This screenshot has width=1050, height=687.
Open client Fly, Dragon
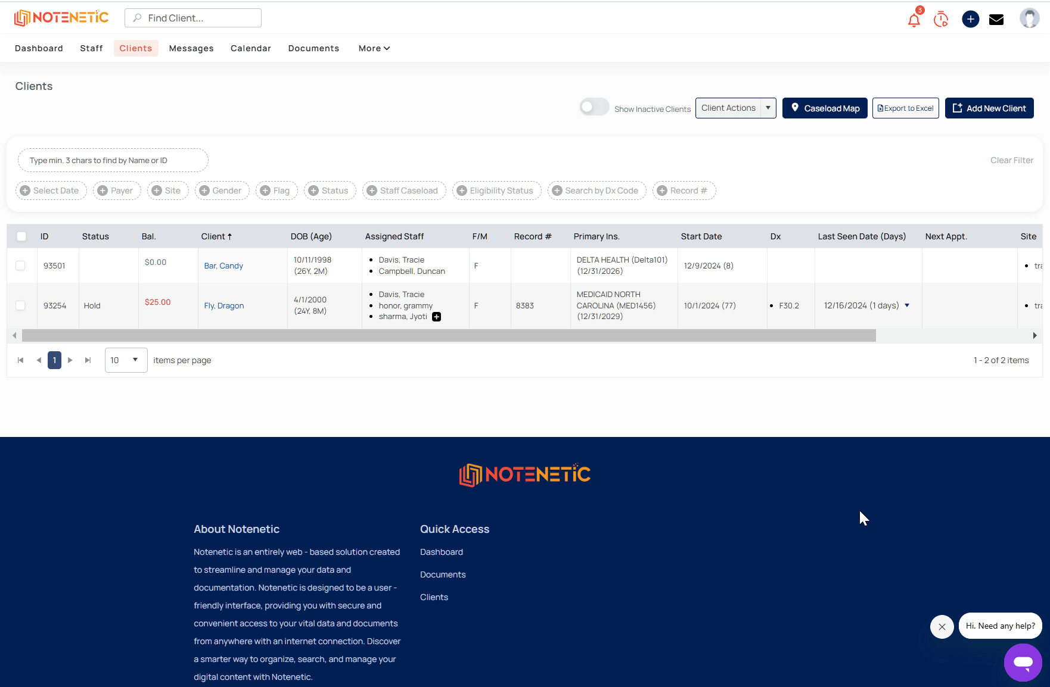click(224, 305)
